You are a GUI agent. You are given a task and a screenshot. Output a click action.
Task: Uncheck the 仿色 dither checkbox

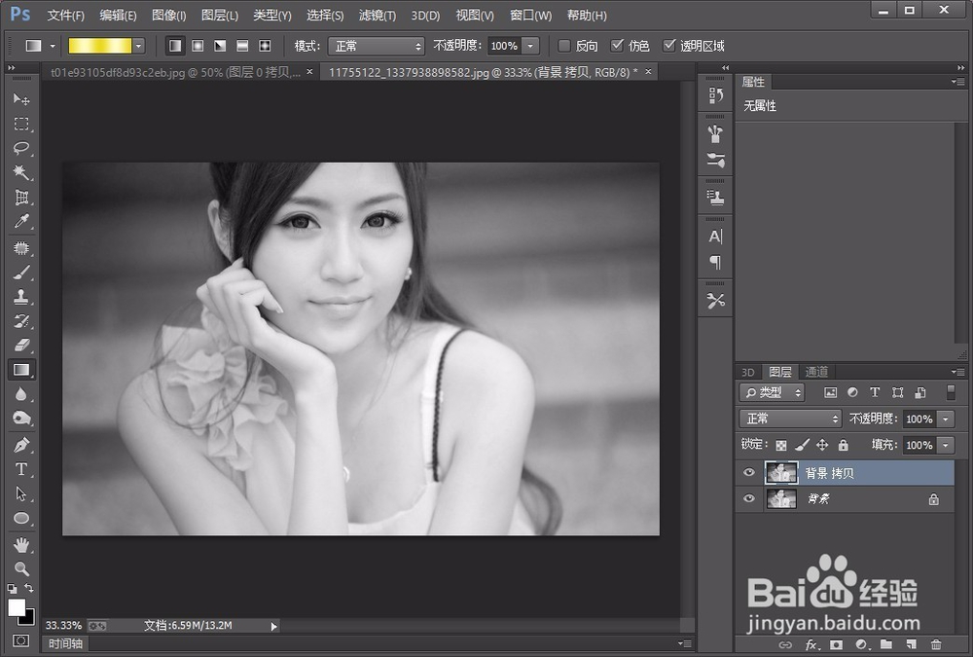[x=617, y=46]
